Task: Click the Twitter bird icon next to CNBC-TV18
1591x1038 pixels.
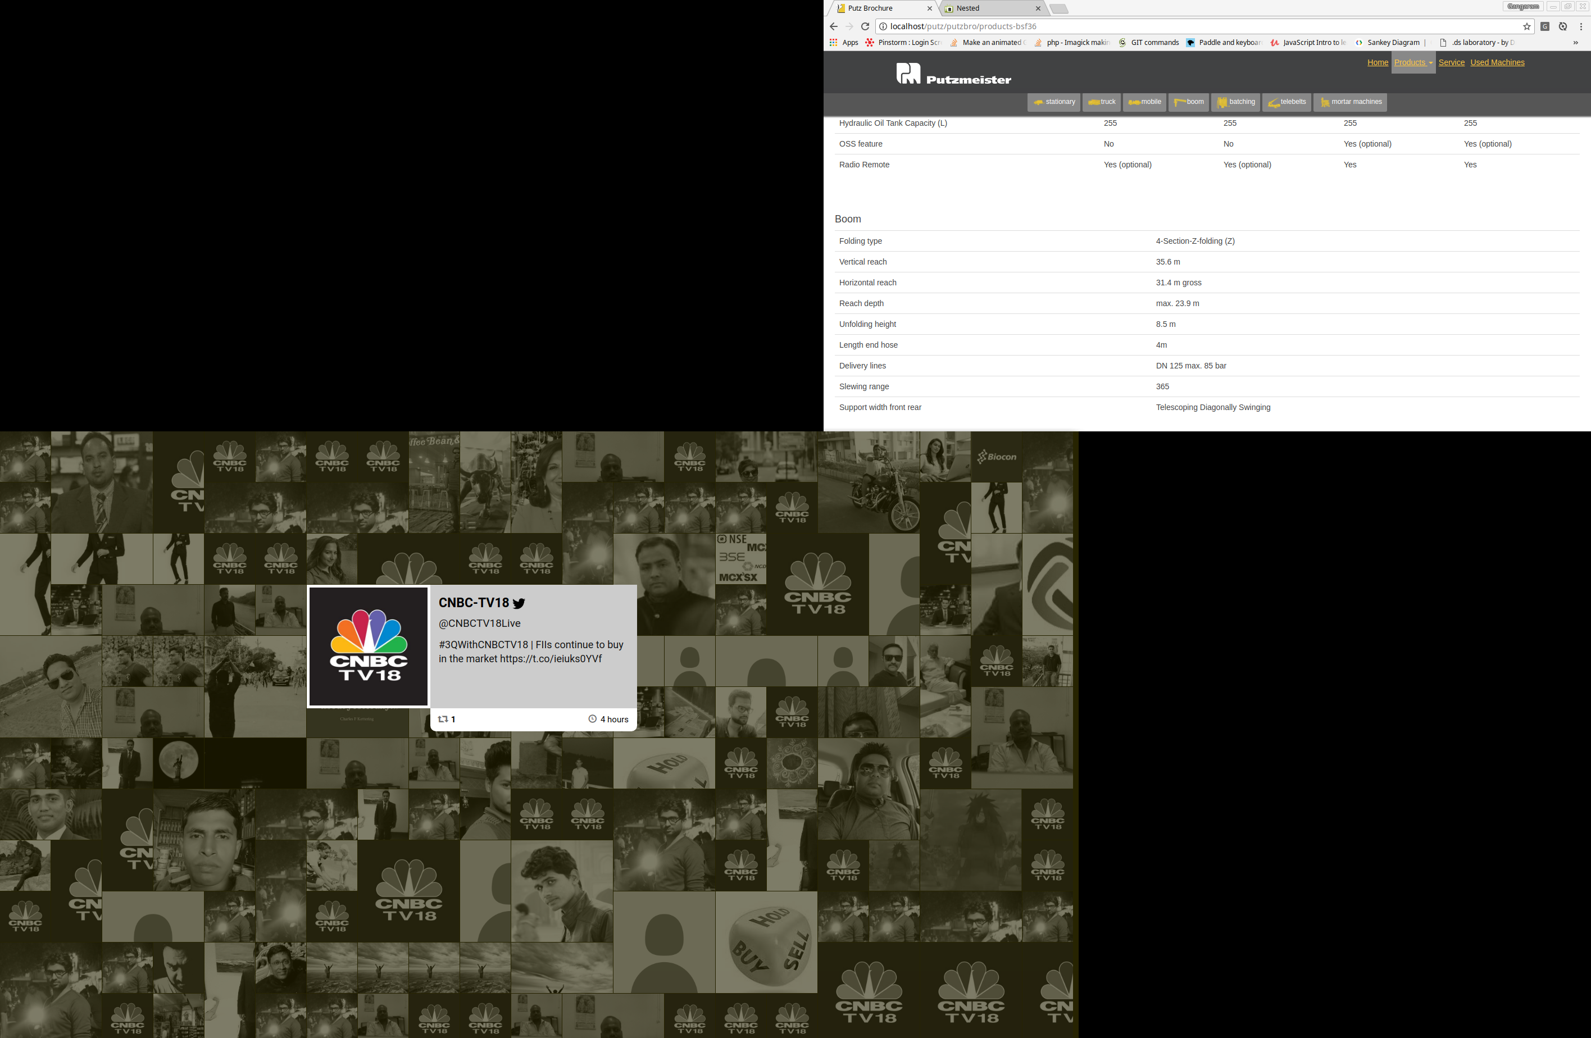Action: [519, 603]
